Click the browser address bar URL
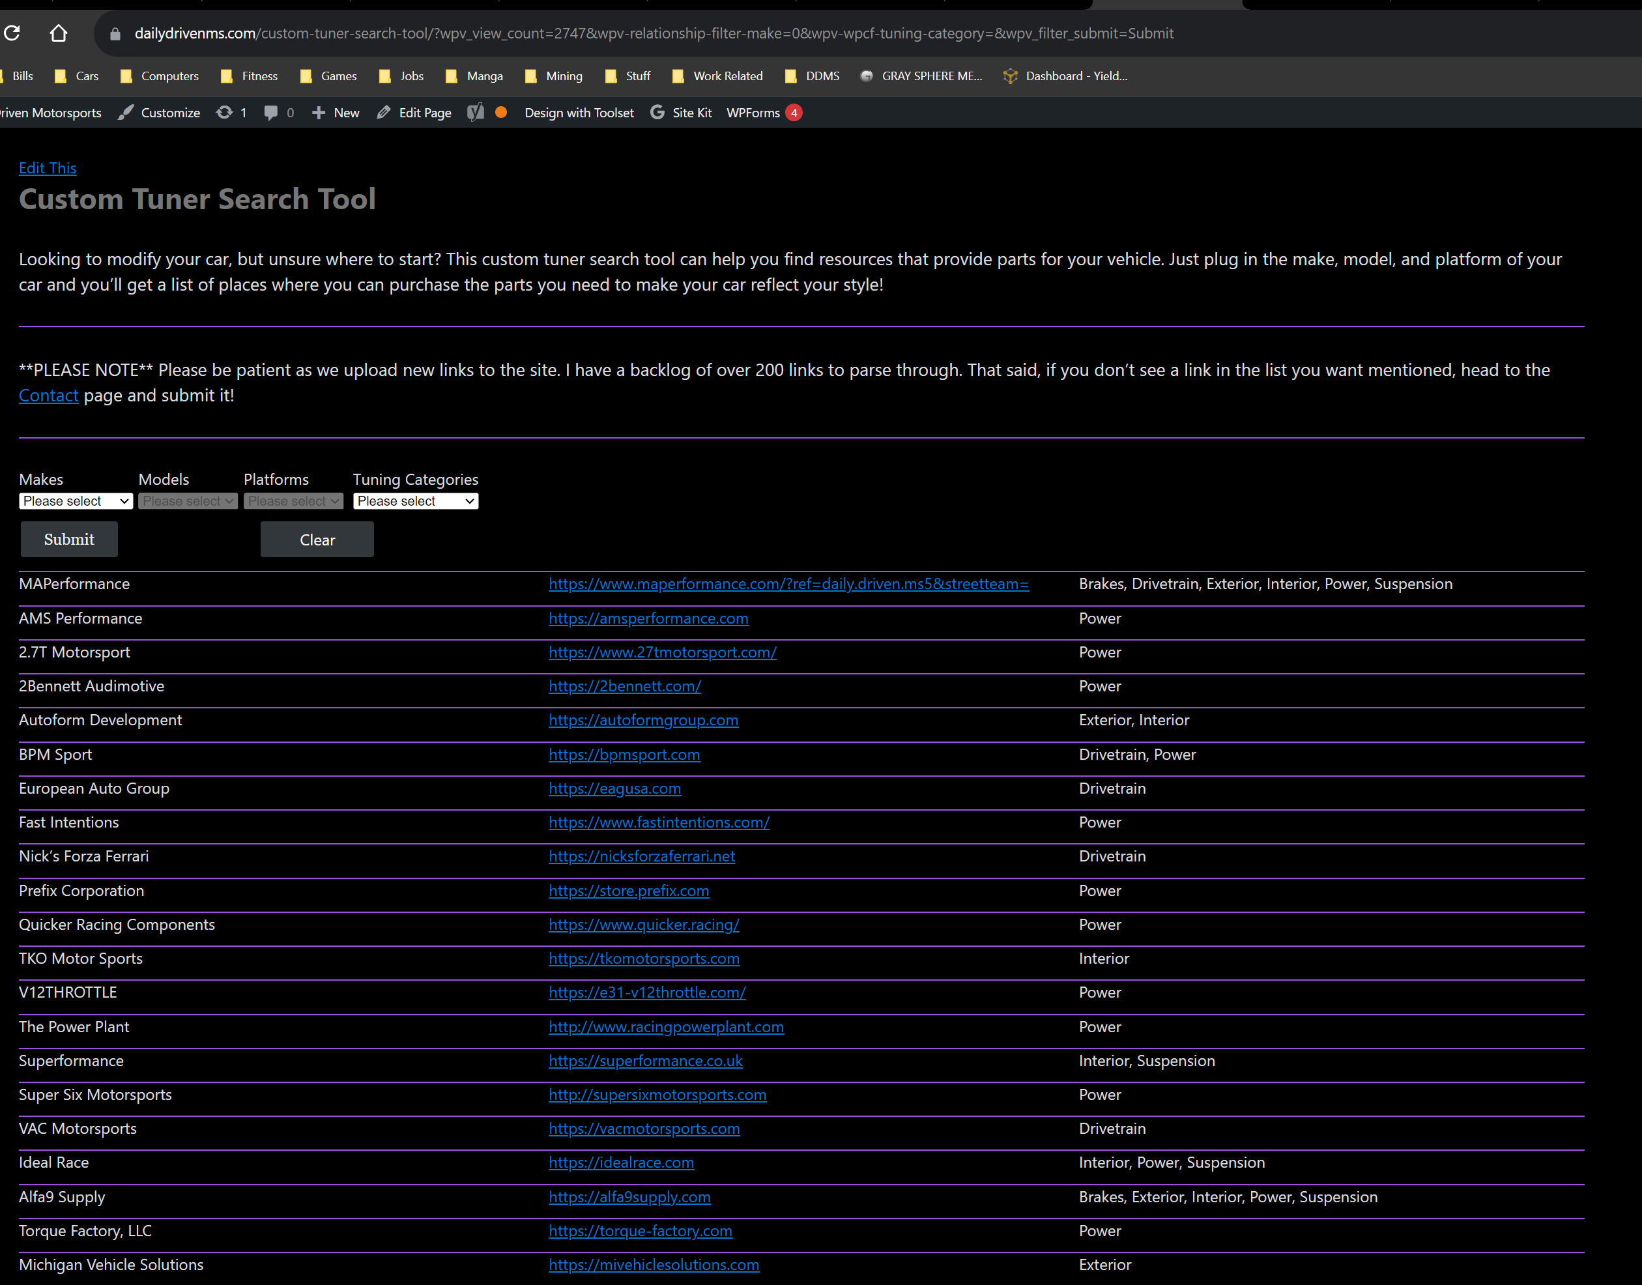 654,33
